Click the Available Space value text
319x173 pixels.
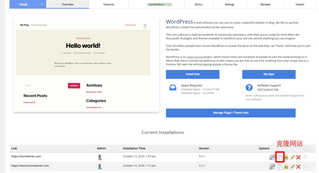click(x=200, y=89)
